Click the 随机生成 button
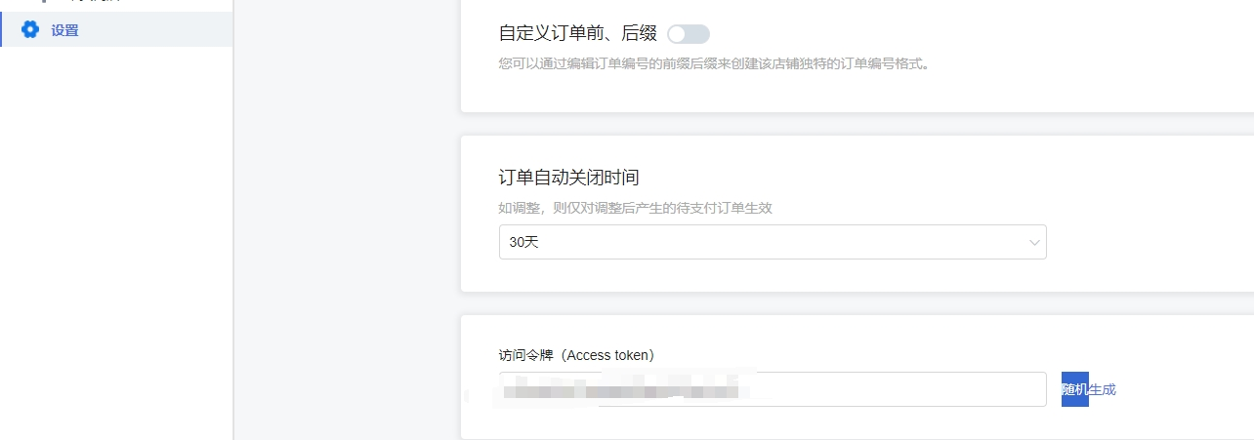The image size is (1254, 440). click(1088, 389)
